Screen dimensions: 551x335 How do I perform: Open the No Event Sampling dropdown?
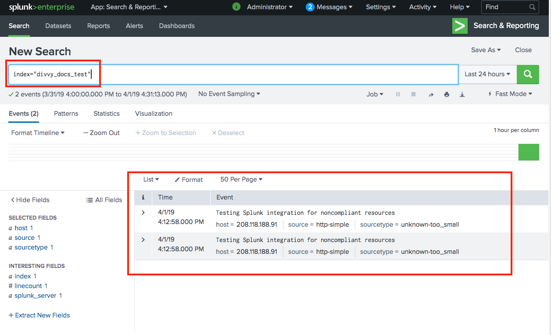229,94
